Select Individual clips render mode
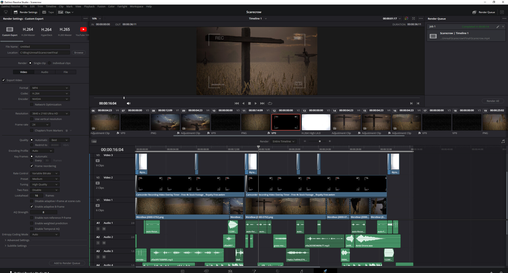Screen dimensions: 508x273 click(x=49, y=63)
